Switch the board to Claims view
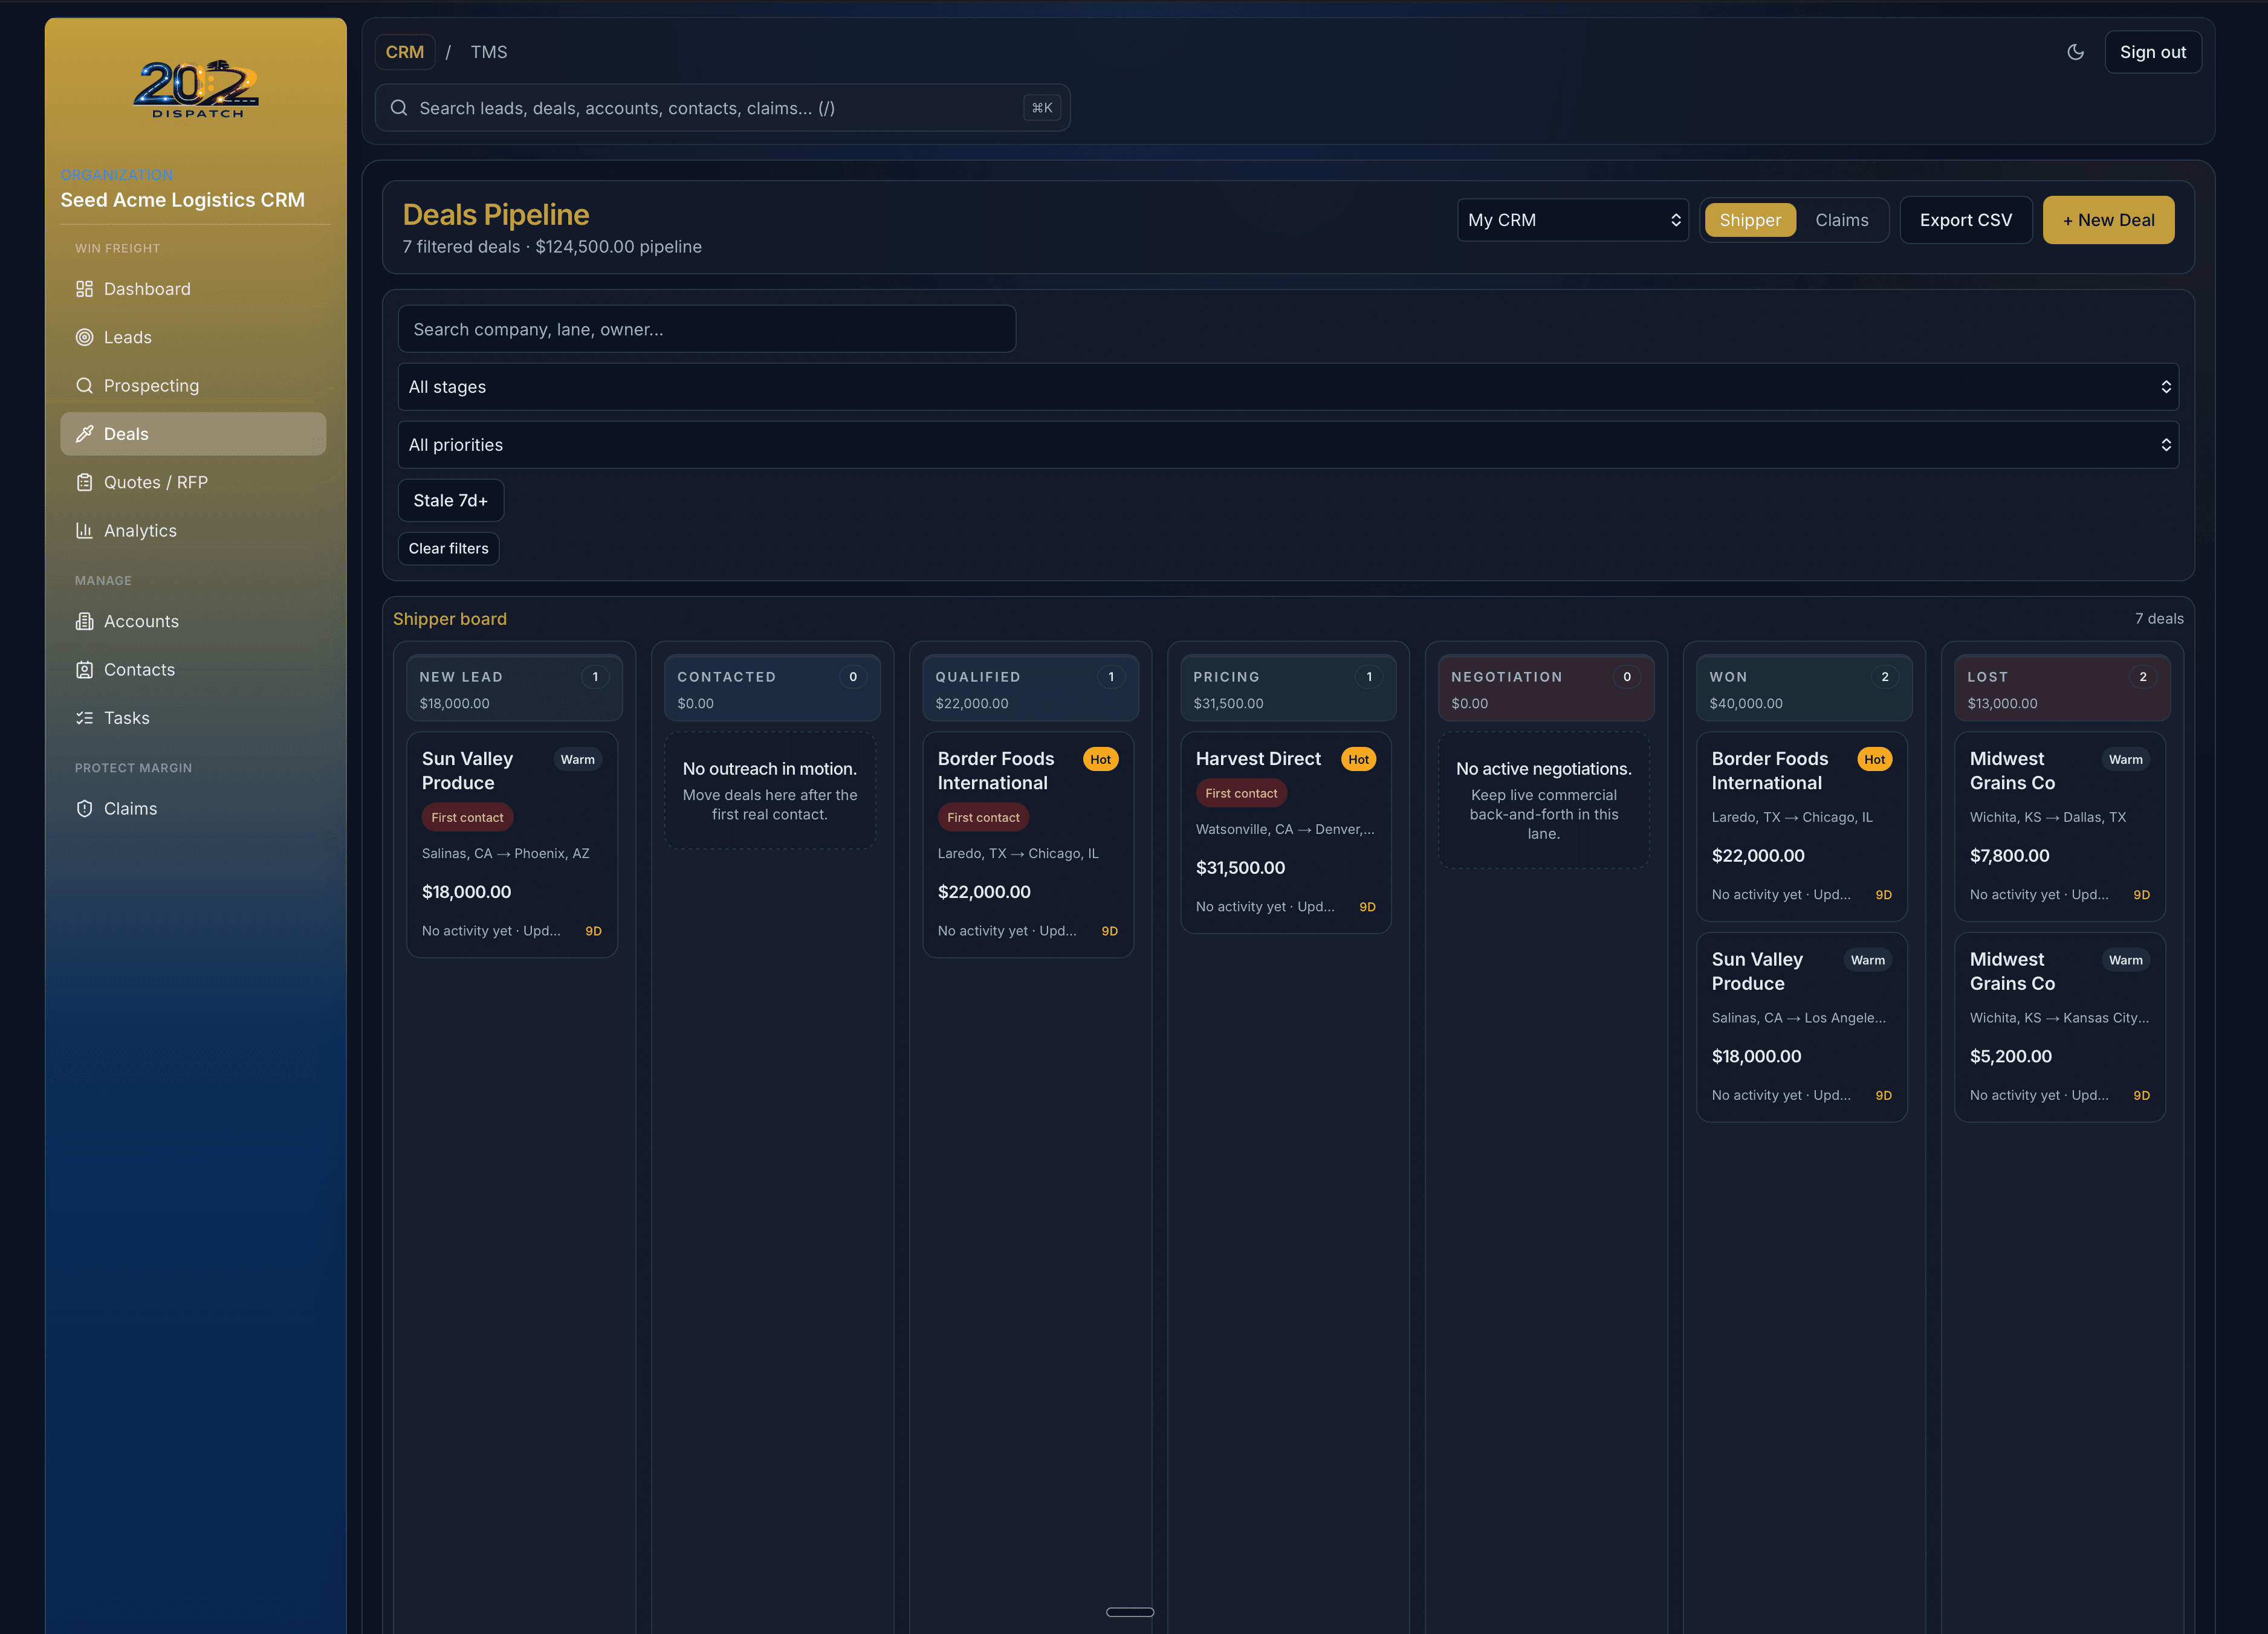The image size is (2268, 1634). [1843, 219]
